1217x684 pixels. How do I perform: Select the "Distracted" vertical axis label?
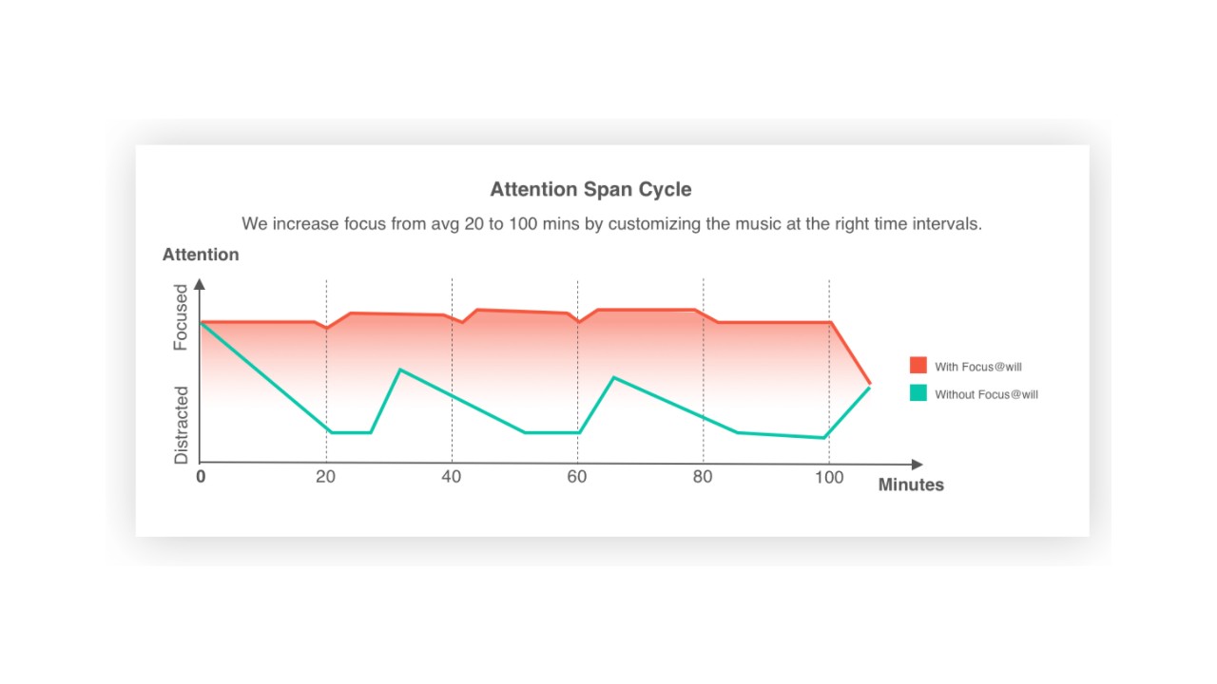[182, 424]
